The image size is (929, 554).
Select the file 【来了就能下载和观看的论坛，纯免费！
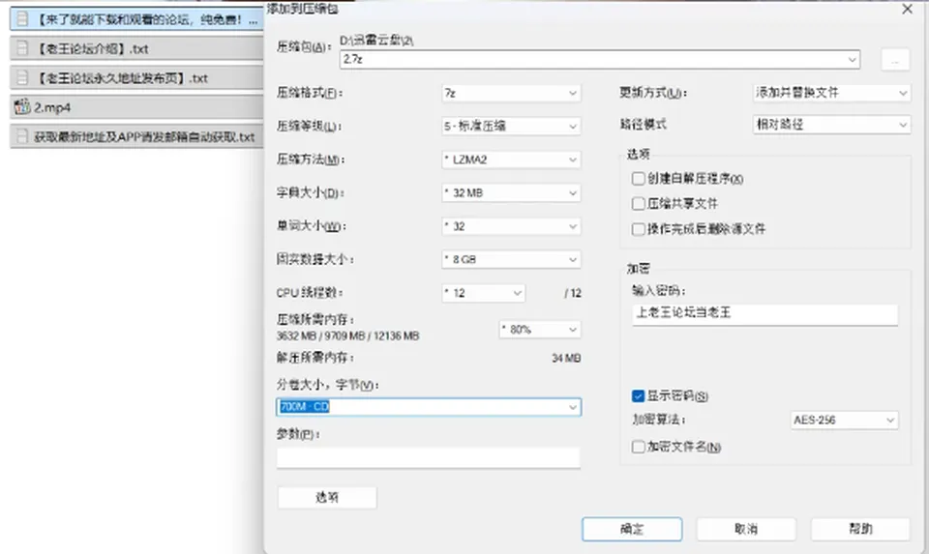(136, 19)
